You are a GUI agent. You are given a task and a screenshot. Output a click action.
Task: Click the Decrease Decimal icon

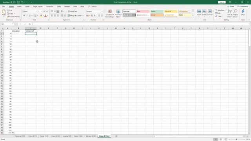[x=102, y=16]
